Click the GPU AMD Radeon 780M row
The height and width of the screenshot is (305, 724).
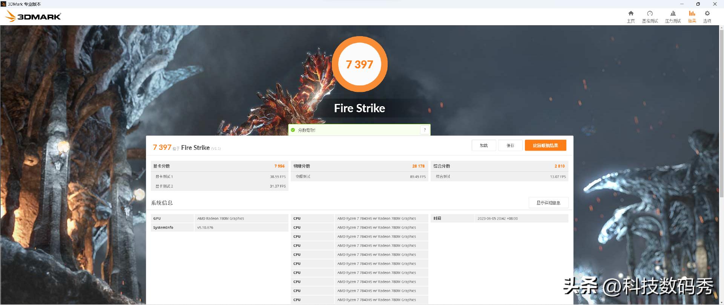(x=219, y=218)
